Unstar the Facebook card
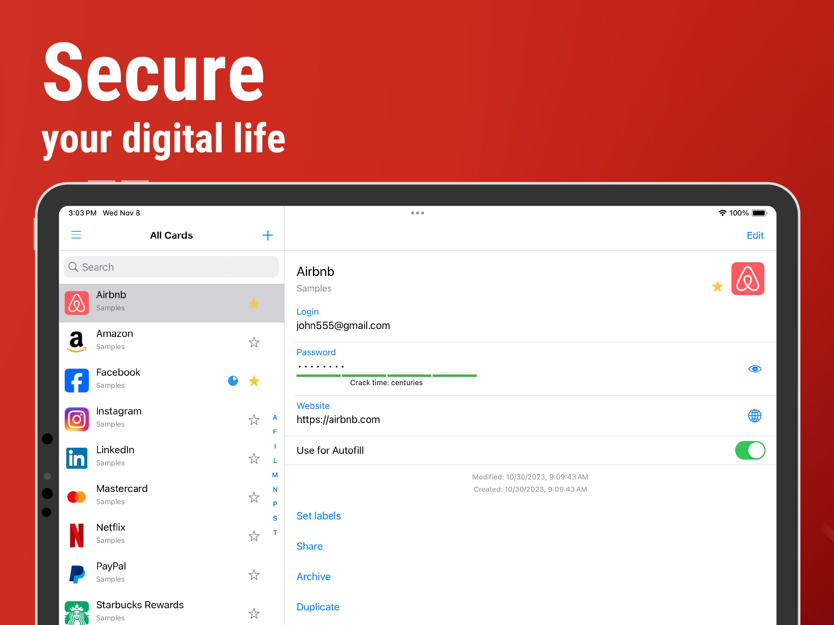 point(254,381)
